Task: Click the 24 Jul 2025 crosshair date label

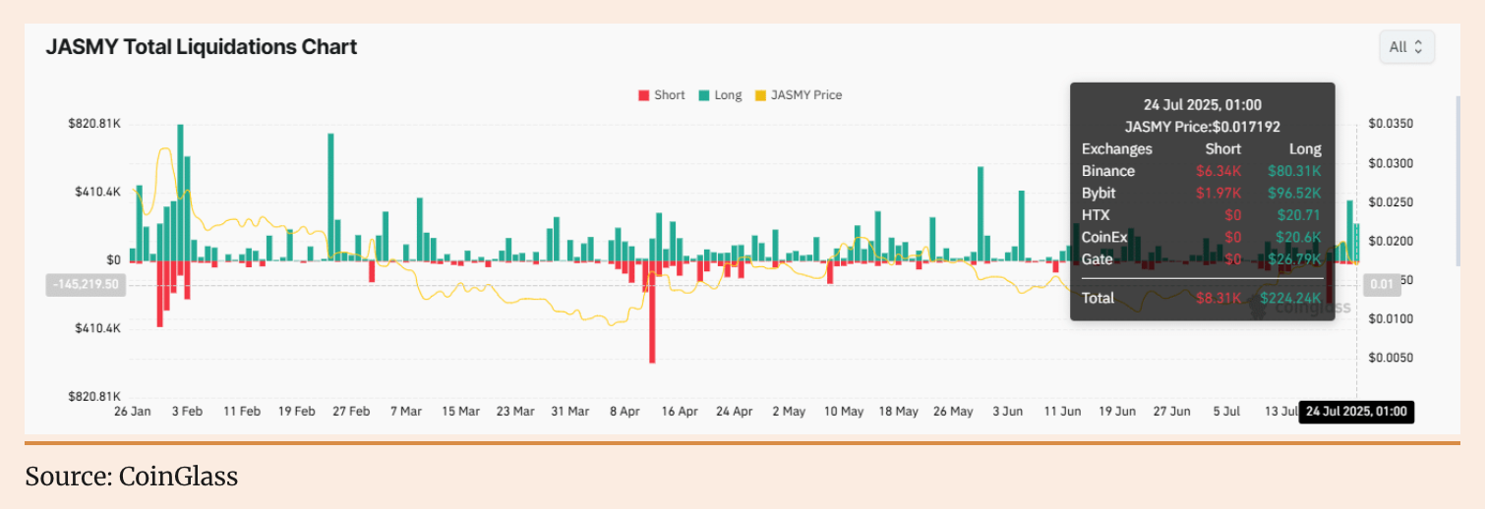Action: (x=1356, y=412)
